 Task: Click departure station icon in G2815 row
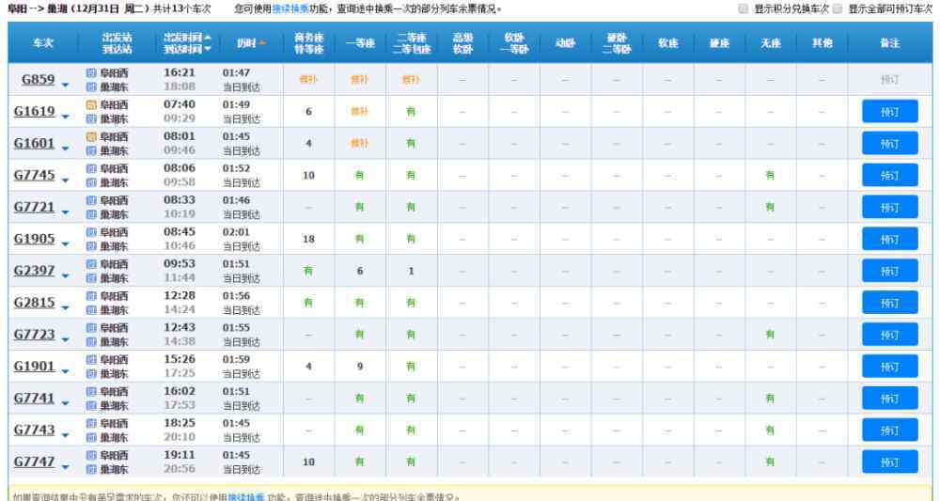91,296
